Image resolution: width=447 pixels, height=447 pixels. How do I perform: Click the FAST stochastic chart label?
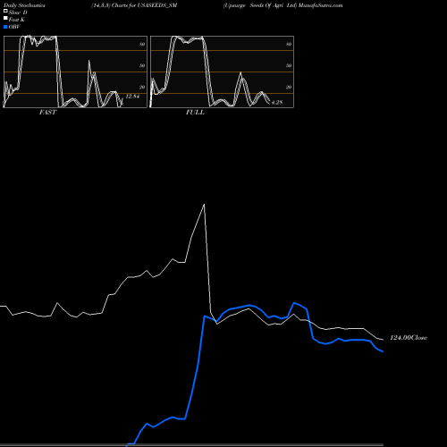[47, 113]
